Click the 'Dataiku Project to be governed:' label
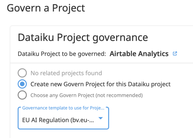The image size is (193, 138). click(x=62, y=54)
